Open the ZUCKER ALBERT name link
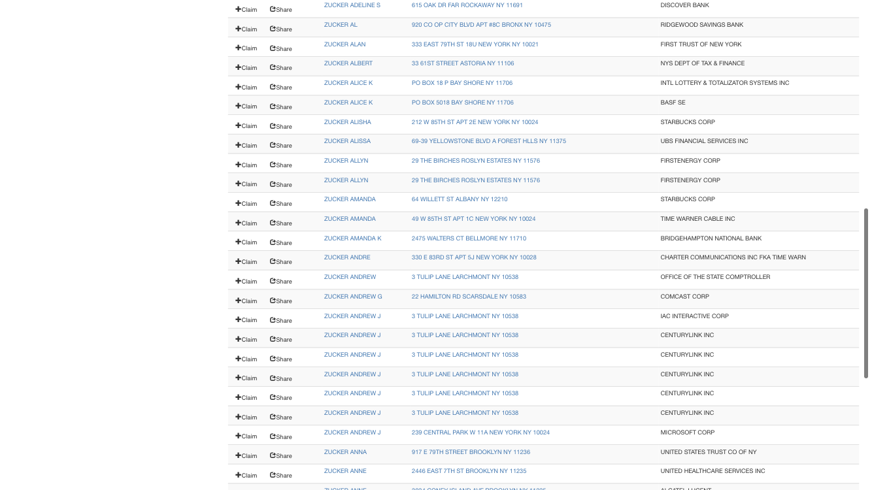The height and width of the screenshot is (490, 872). [x=348, y=63]
